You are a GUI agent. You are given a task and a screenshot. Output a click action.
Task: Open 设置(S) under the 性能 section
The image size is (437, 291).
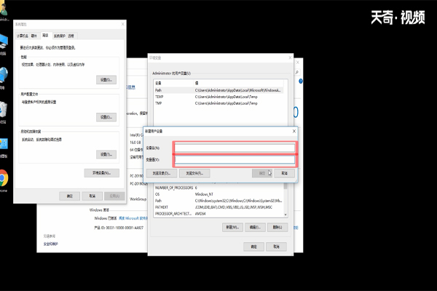(106, 79)
